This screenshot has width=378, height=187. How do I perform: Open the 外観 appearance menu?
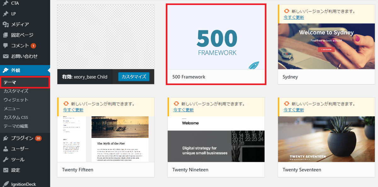[x=16, y=70]
